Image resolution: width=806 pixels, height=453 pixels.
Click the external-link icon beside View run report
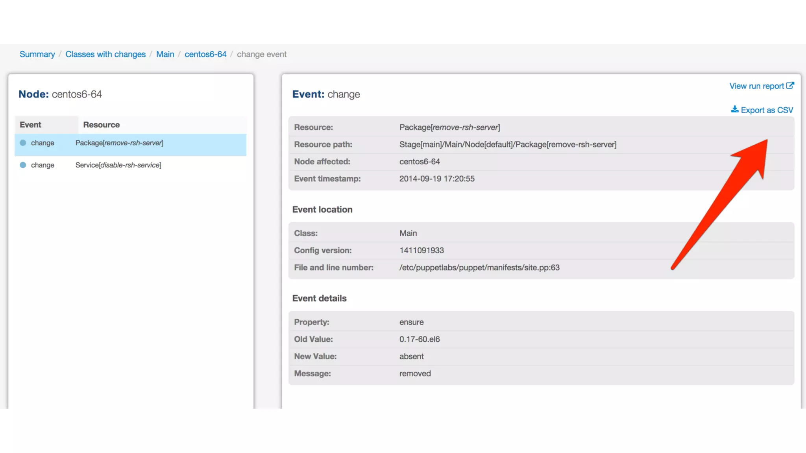(790, 85)
